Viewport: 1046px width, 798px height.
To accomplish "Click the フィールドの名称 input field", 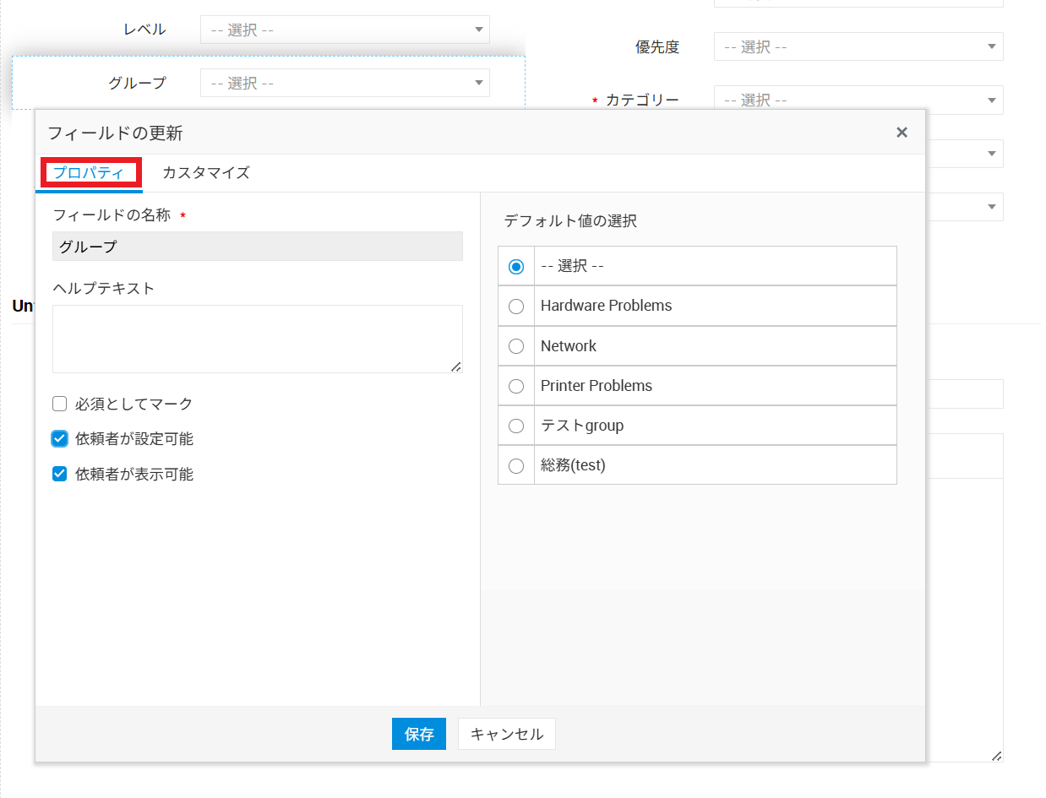I will click(257, 247).
